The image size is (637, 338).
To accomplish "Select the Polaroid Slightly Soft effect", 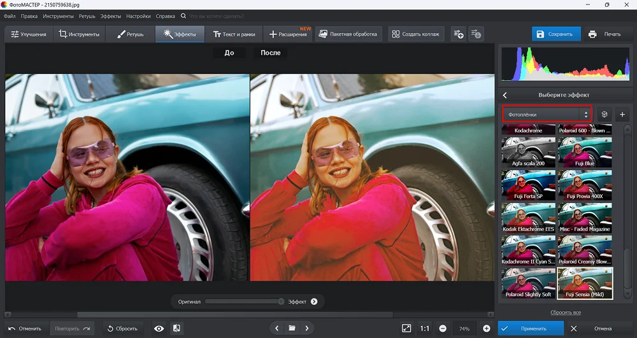I will 528,283.
